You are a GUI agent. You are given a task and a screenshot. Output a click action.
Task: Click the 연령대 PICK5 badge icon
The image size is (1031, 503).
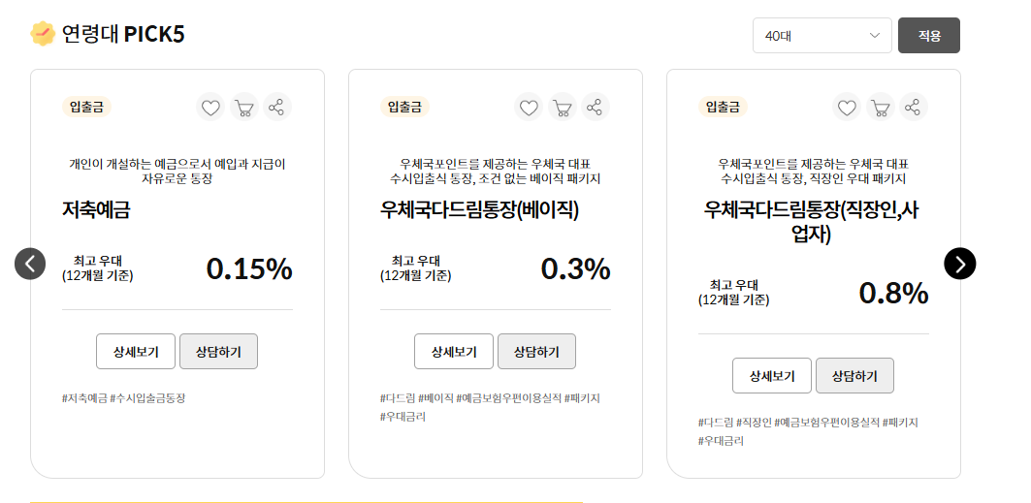tap(43, 34)
